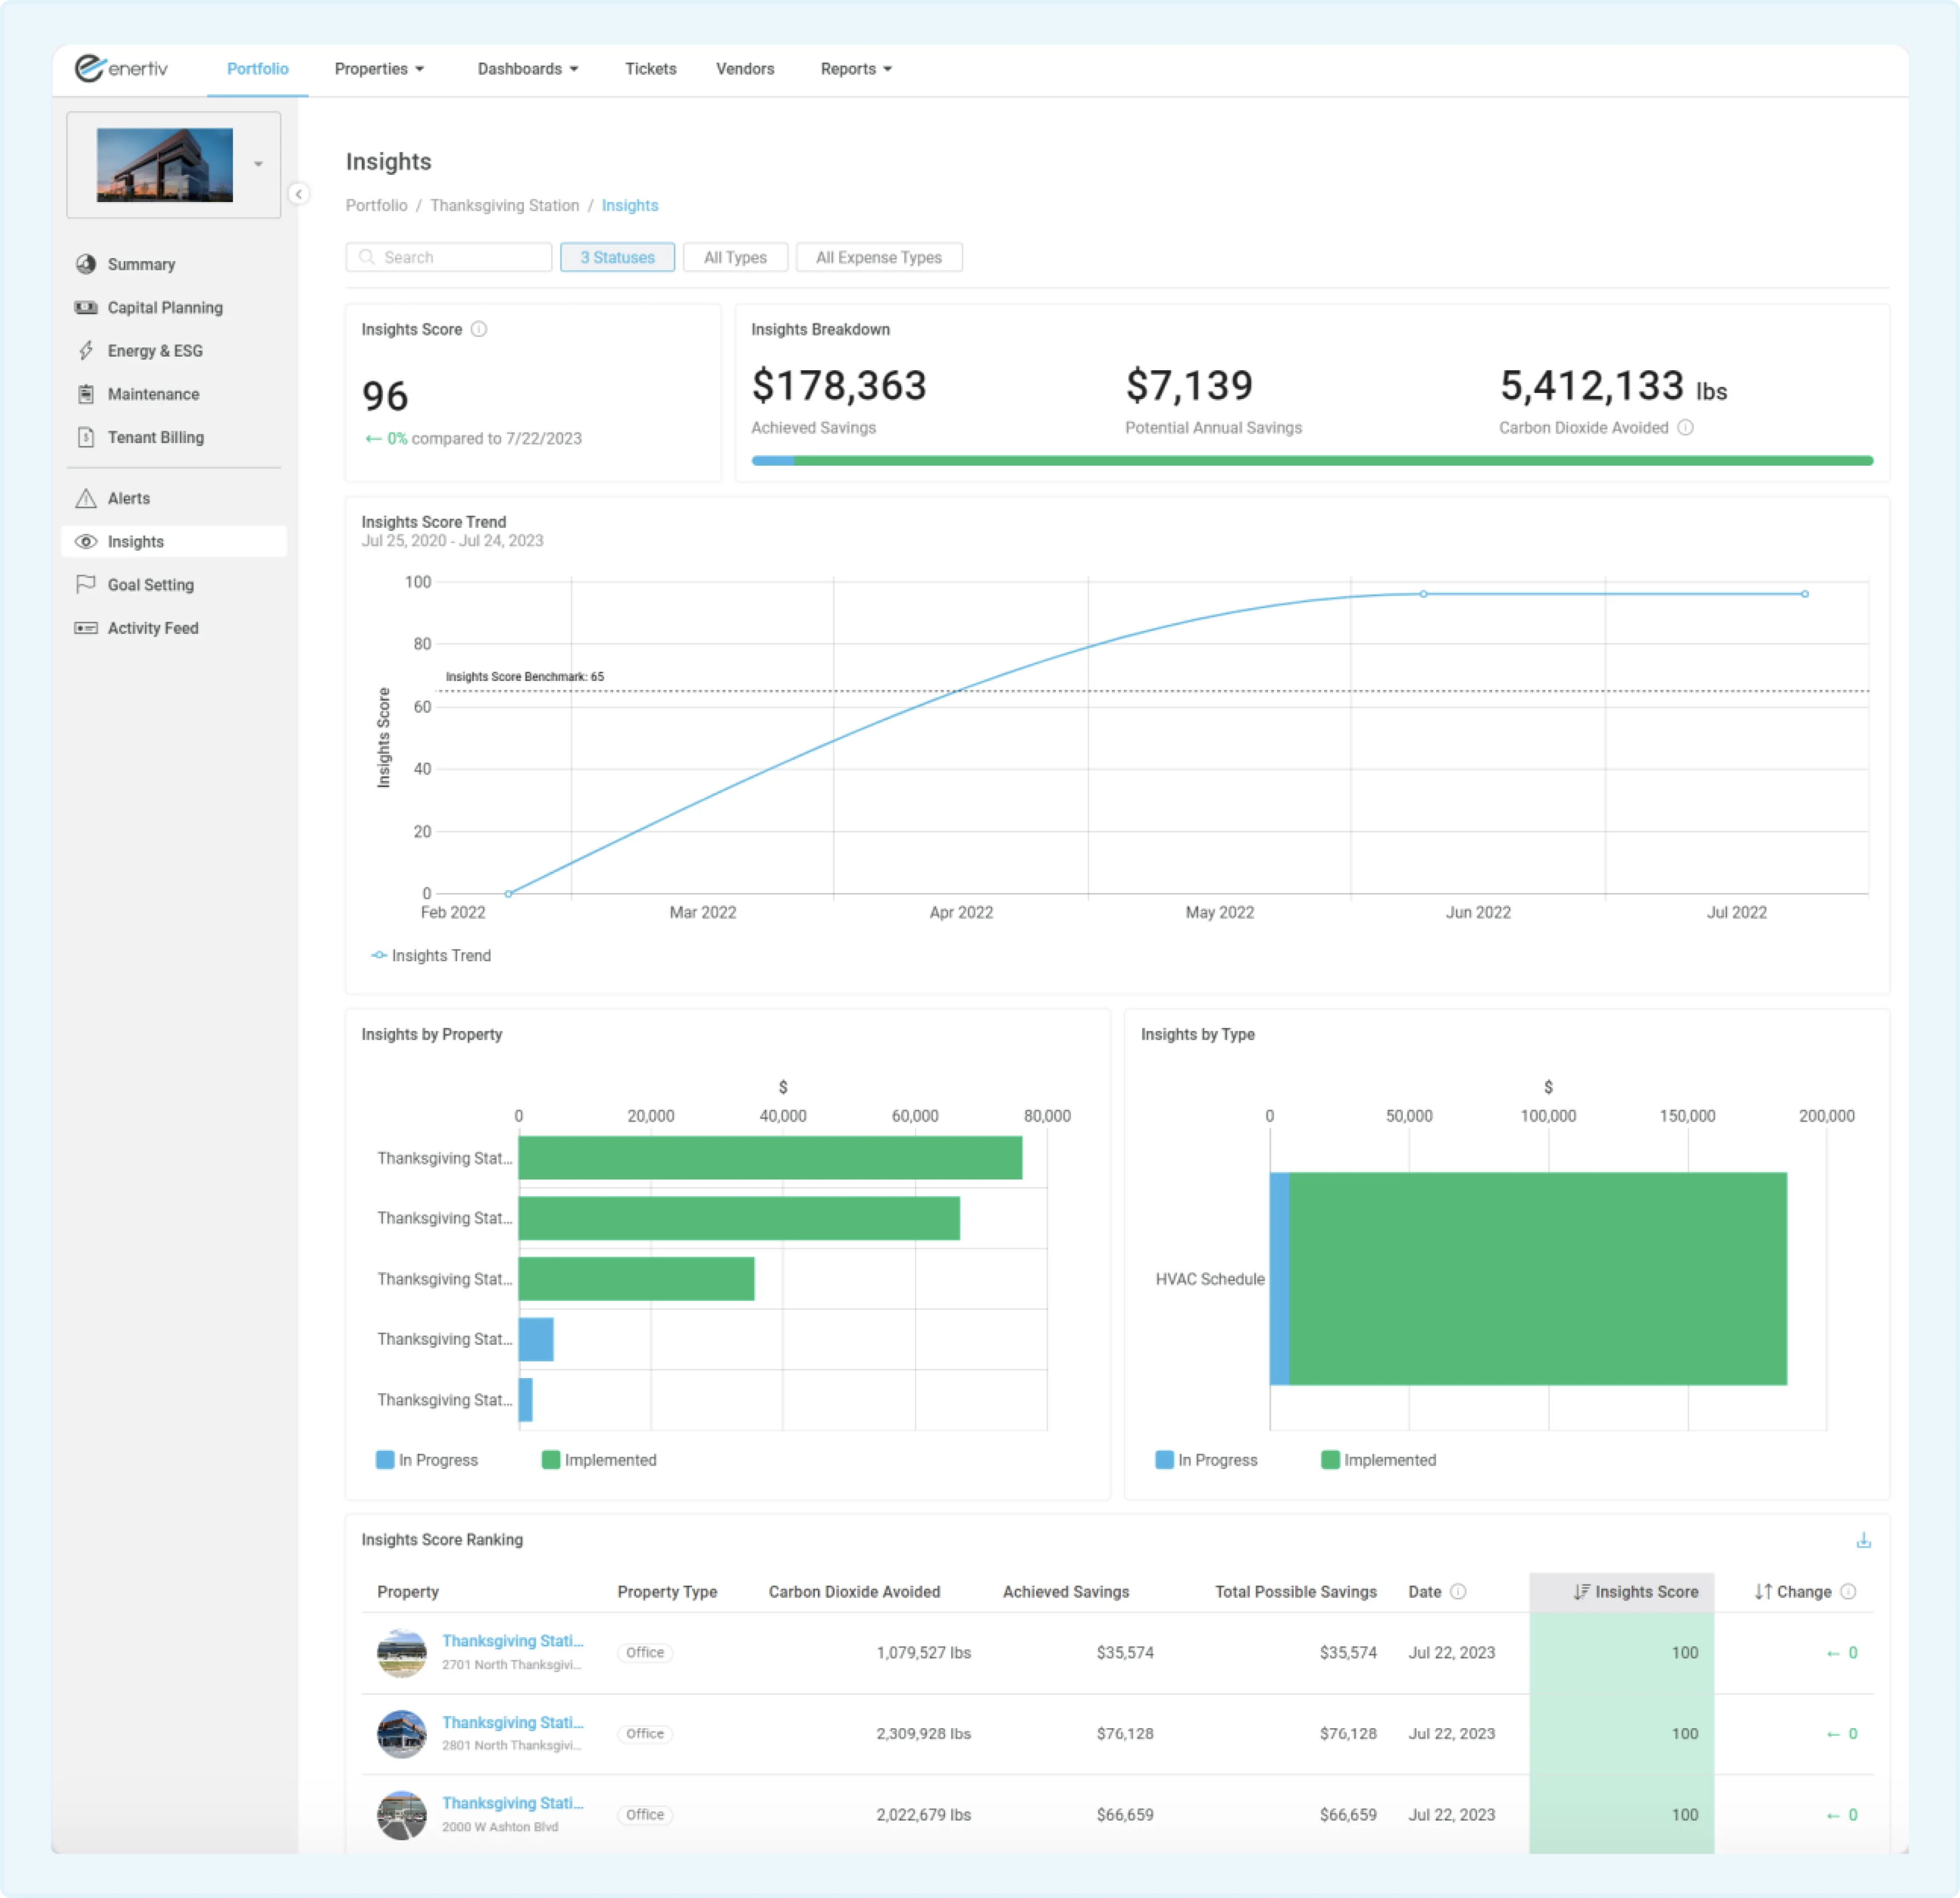Open the All Expense Types filter
Screen dimensions: 1960x1898
[878, 257]
